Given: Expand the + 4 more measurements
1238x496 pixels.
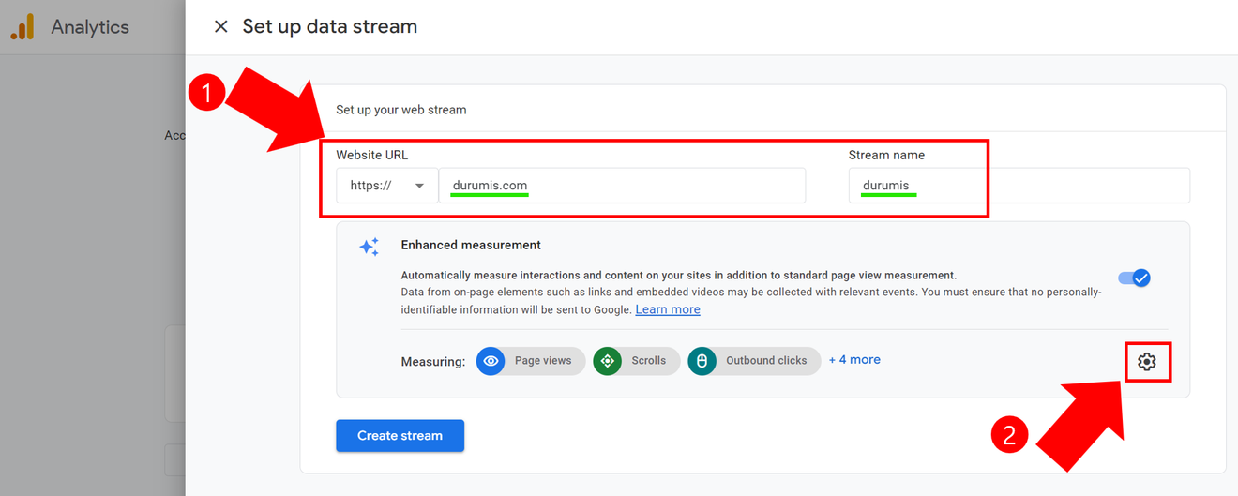Looking at the screenshot, I should point(854,360).
